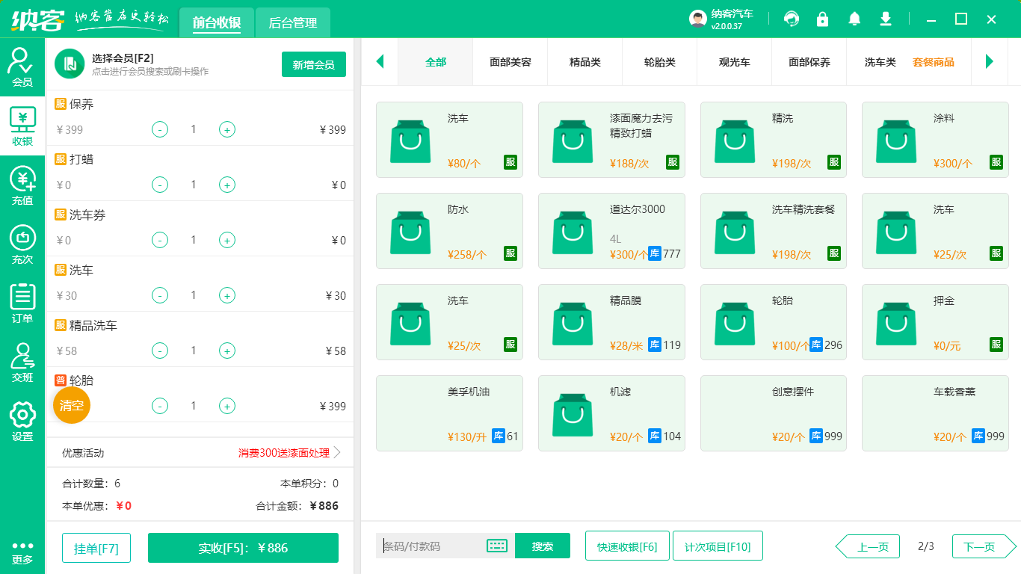This screenshot has height=574, width=1021.
Task: Click 挂单[F7] to hold the order
Action: click(x=96, y=548)
